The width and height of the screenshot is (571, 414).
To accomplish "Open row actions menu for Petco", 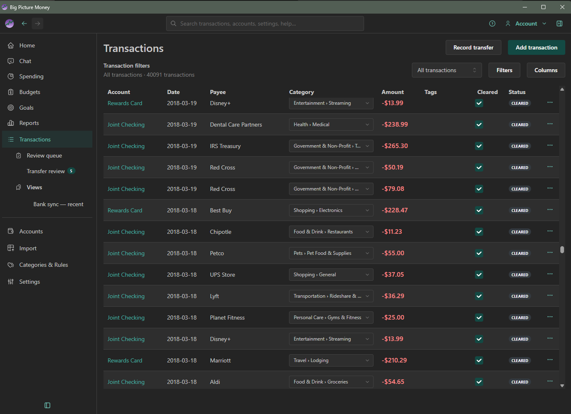I will pos(550,253).
